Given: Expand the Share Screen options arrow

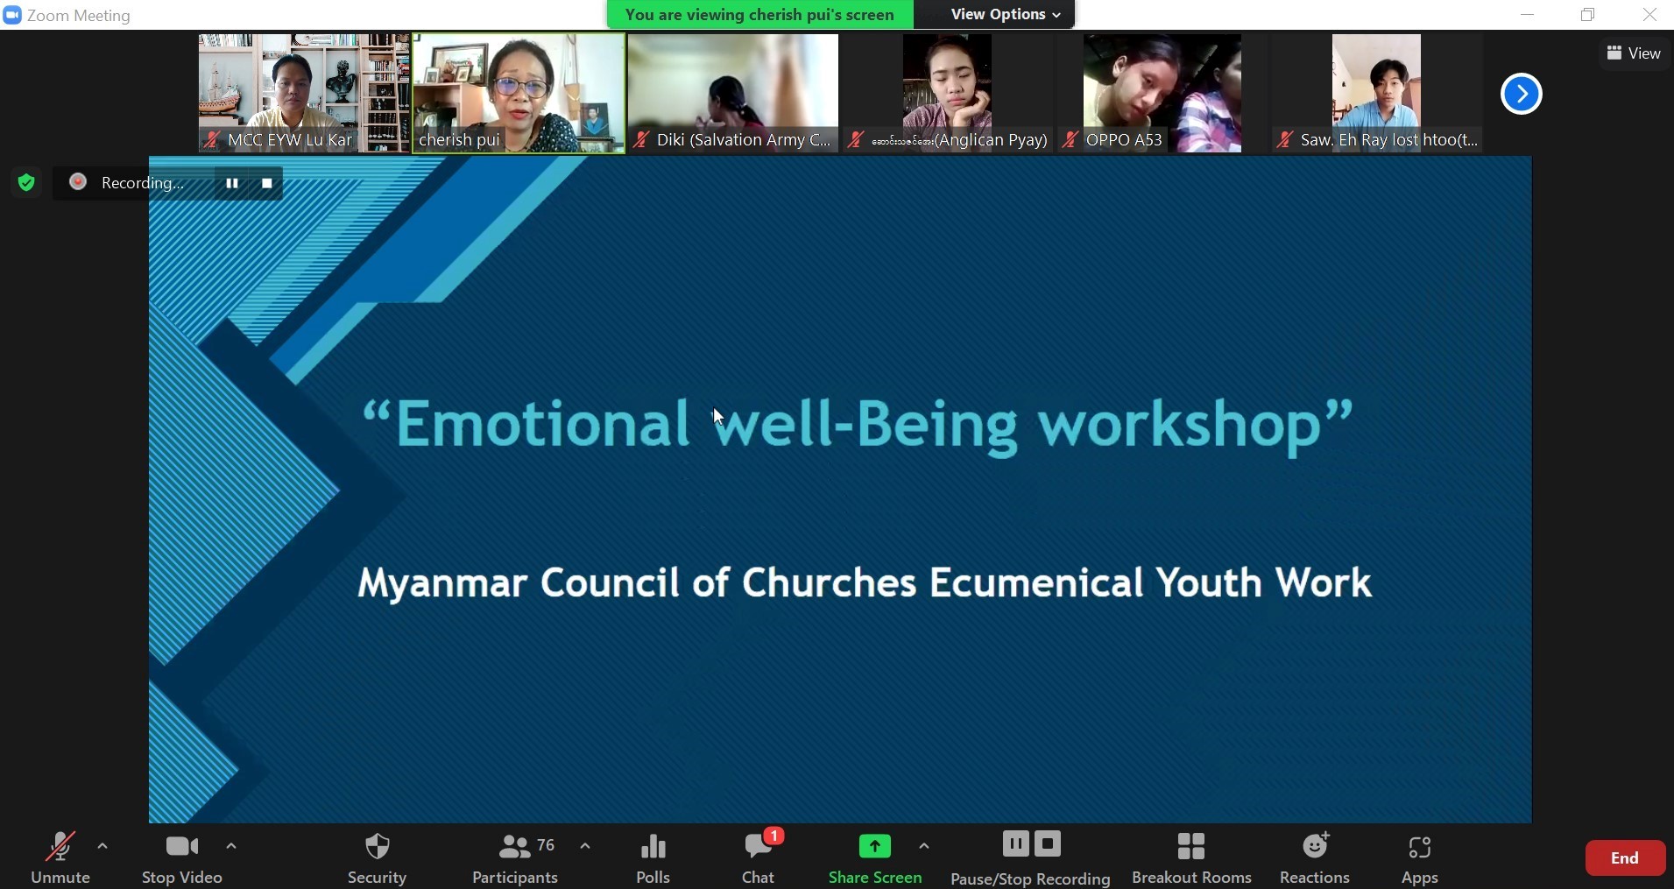Looking at the screenshot, I should point(924,846).
